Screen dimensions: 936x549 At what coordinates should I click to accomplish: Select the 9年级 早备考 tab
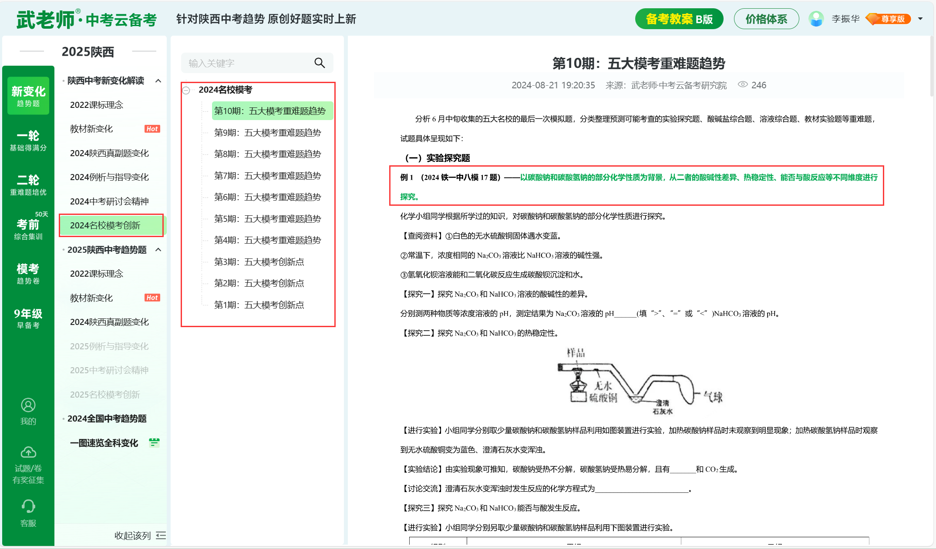(28, 318)
